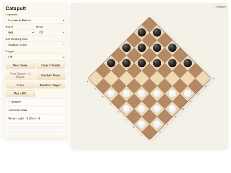
Task: Select the white piece on square a4
Action: pyautogui.click(x=126, y=109)
